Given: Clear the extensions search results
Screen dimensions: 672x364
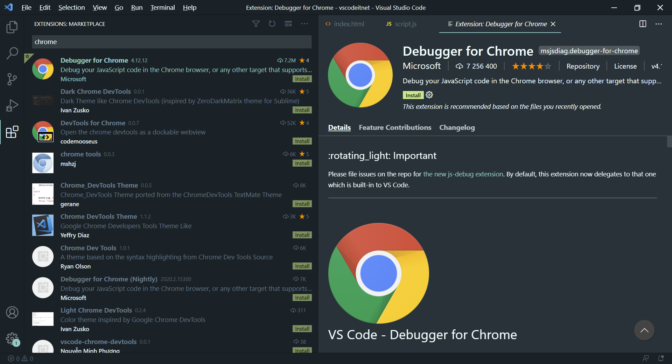Looking at the screenshot, I should (x=288, y=24).
